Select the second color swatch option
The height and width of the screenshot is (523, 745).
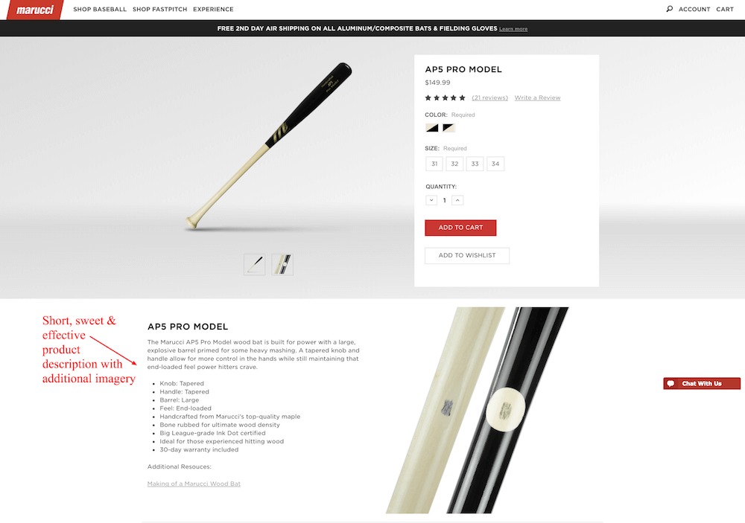pyautogui.click(x=449, y=128)
